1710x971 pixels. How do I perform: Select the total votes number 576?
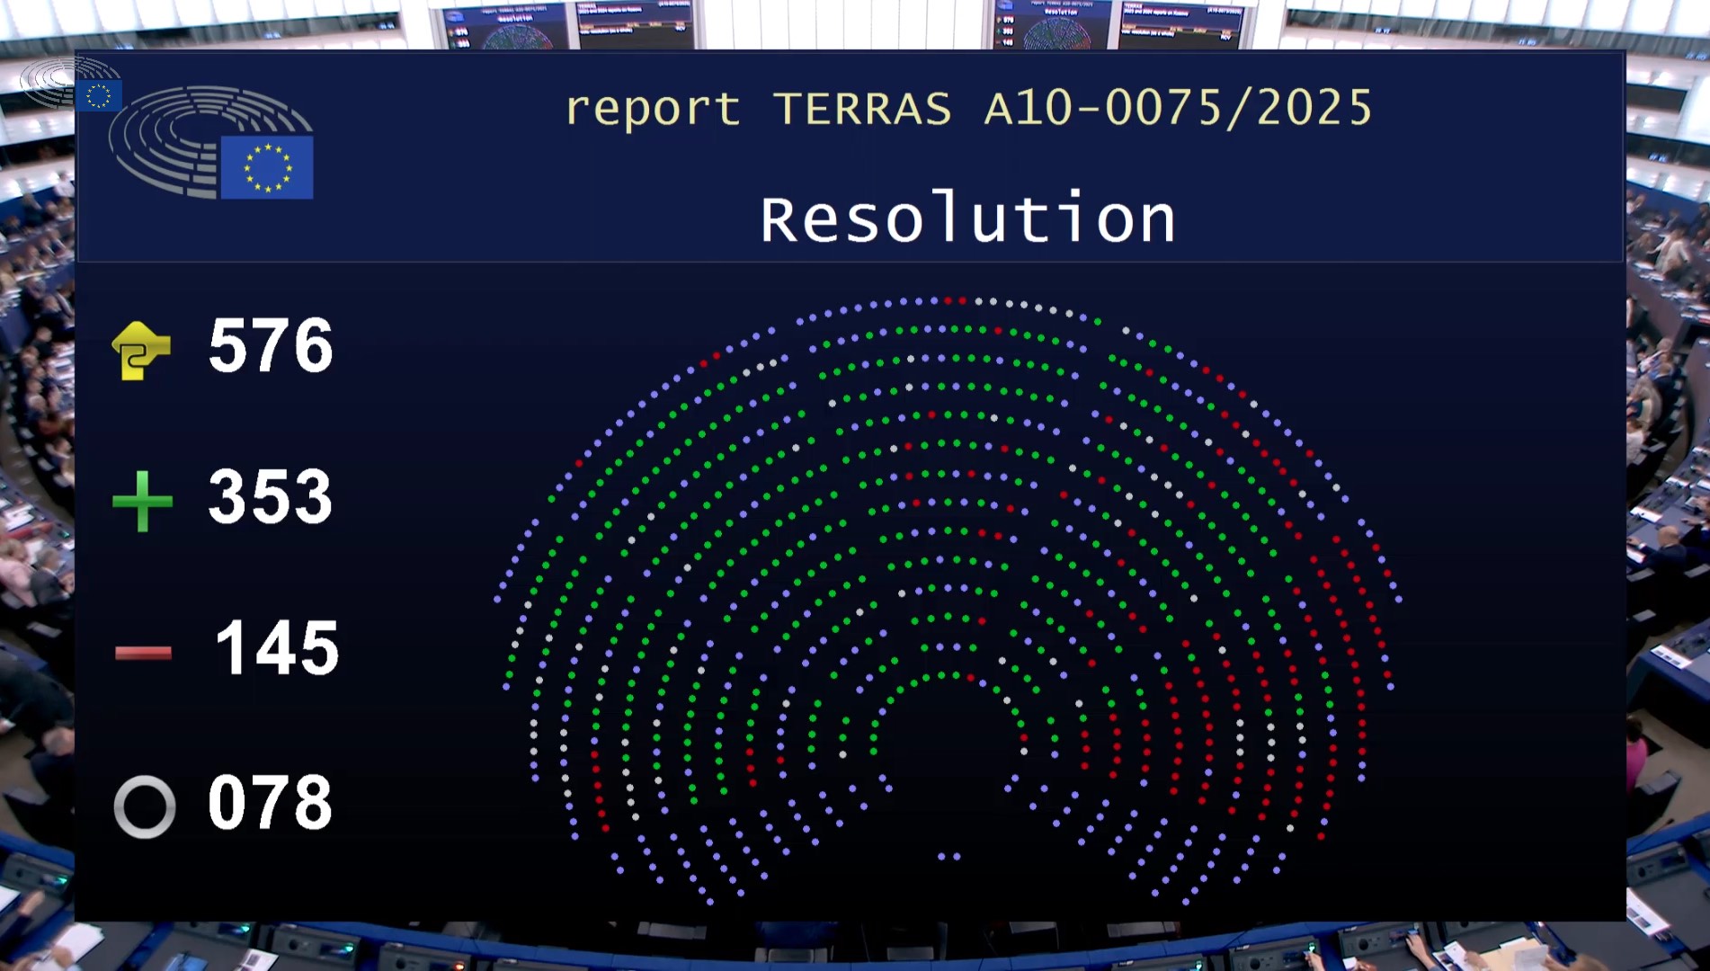[271, 346]
